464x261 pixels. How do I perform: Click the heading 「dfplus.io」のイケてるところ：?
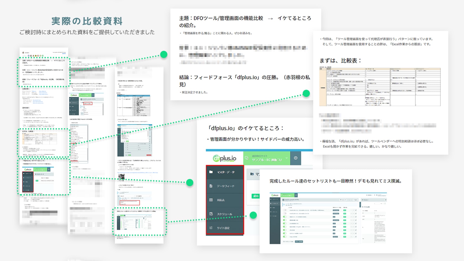[246, 128]
